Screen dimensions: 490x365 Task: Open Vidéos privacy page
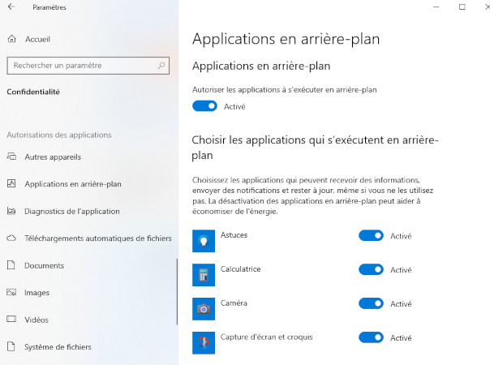coord(37,320)
